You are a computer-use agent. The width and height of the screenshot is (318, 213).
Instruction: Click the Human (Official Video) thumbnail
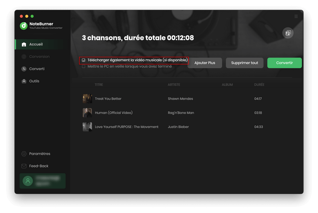point(87,113)
